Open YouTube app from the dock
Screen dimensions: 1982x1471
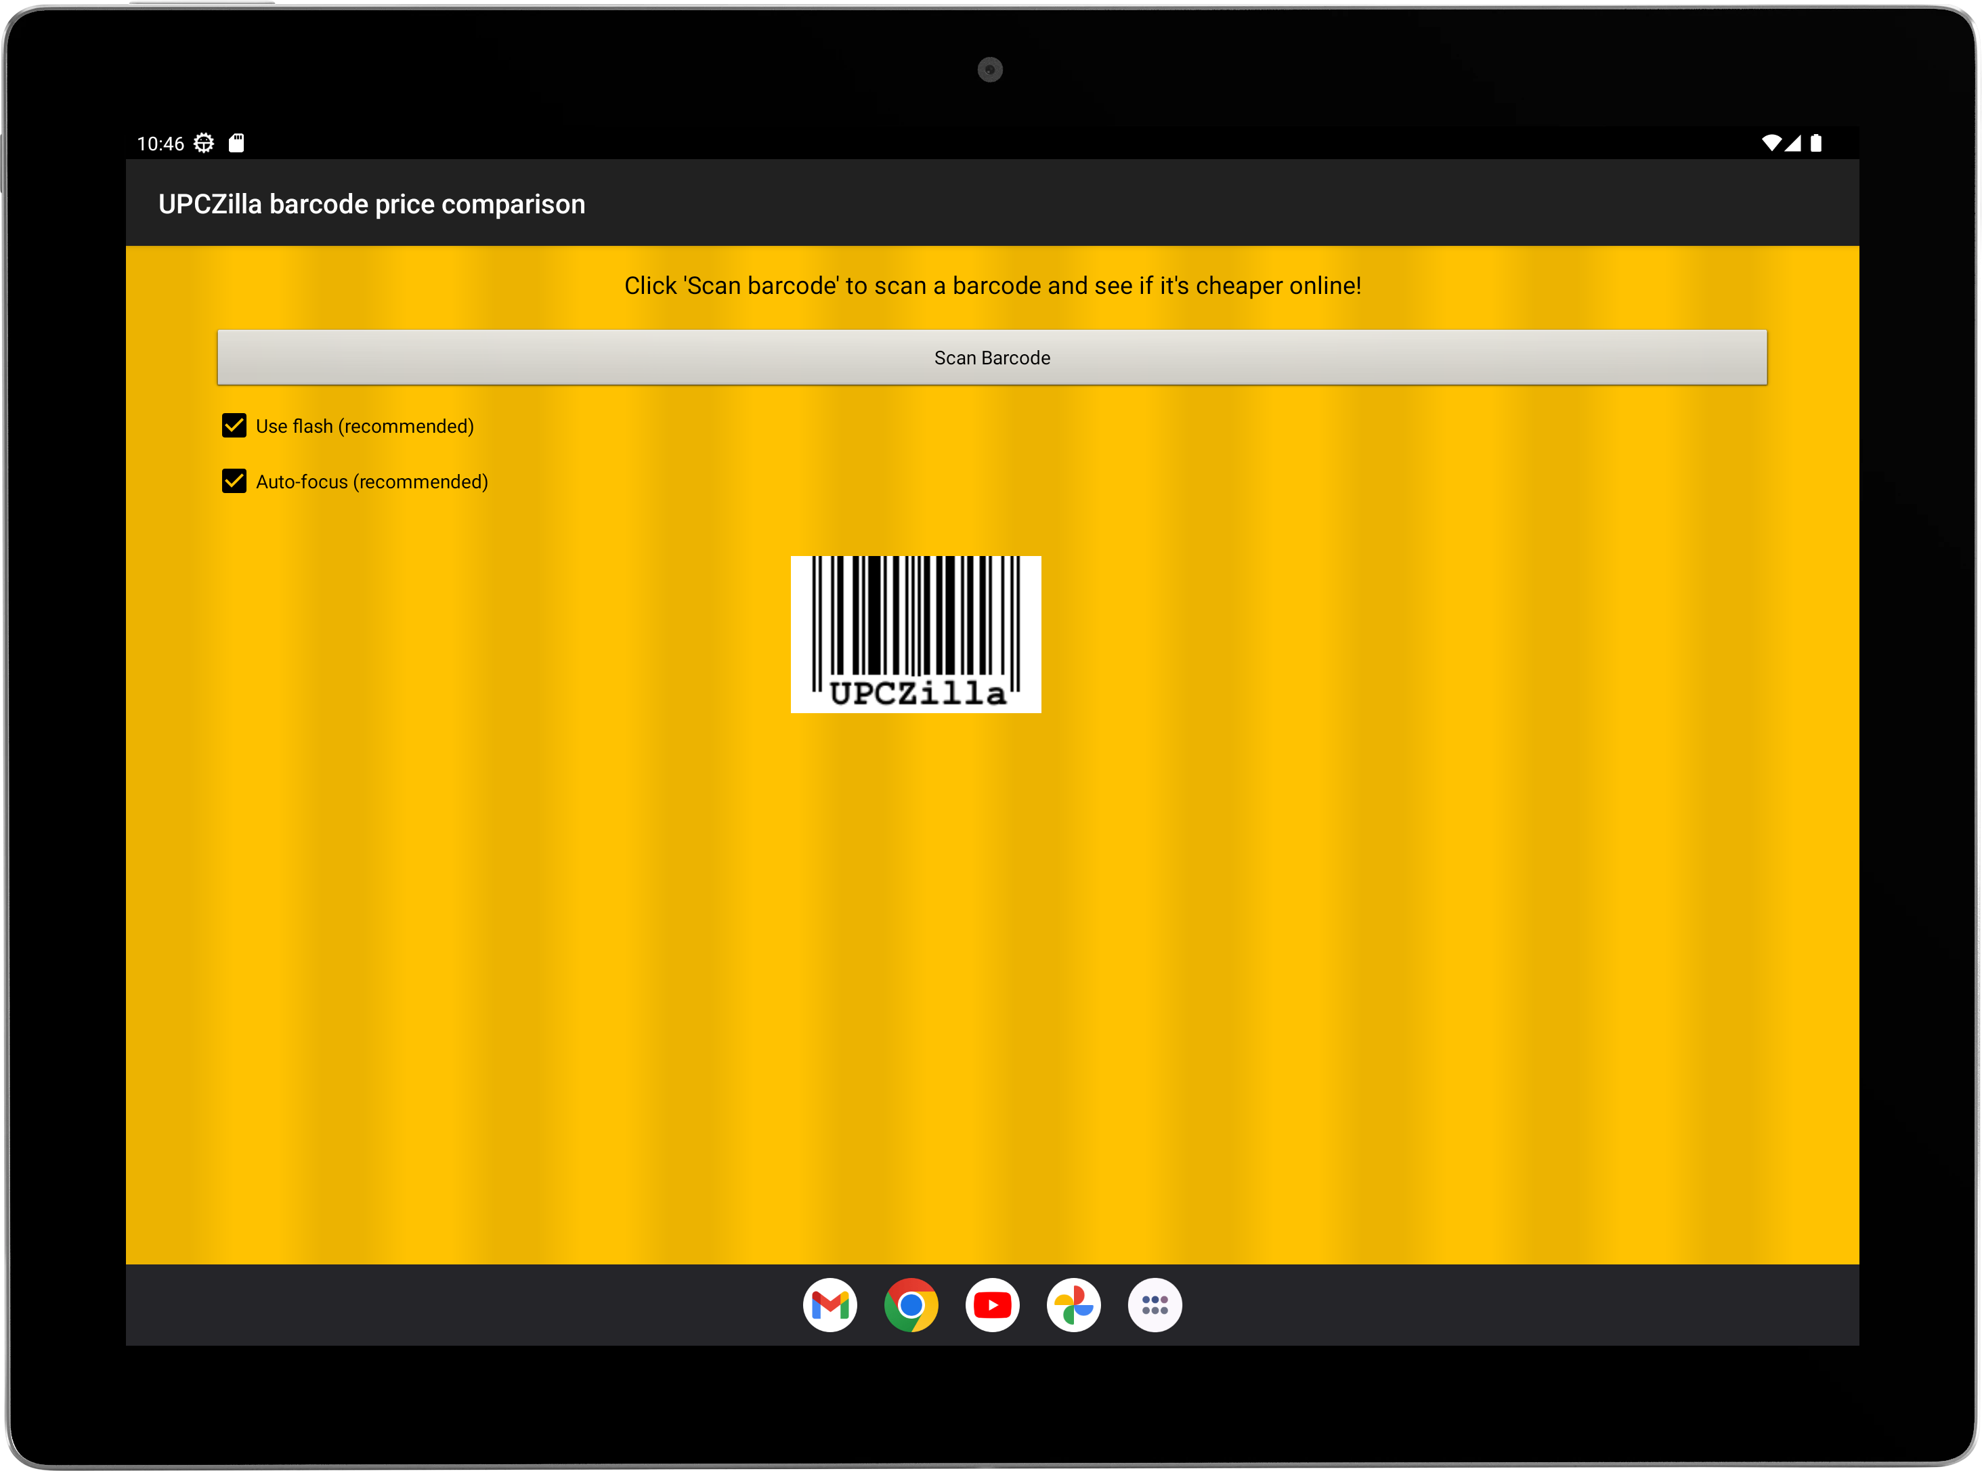pos(992,1304)
